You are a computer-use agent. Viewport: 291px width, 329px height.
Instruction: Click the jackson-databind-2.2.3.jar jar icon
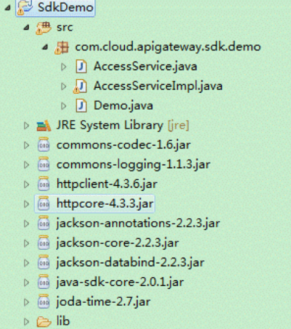click(44, 262)
